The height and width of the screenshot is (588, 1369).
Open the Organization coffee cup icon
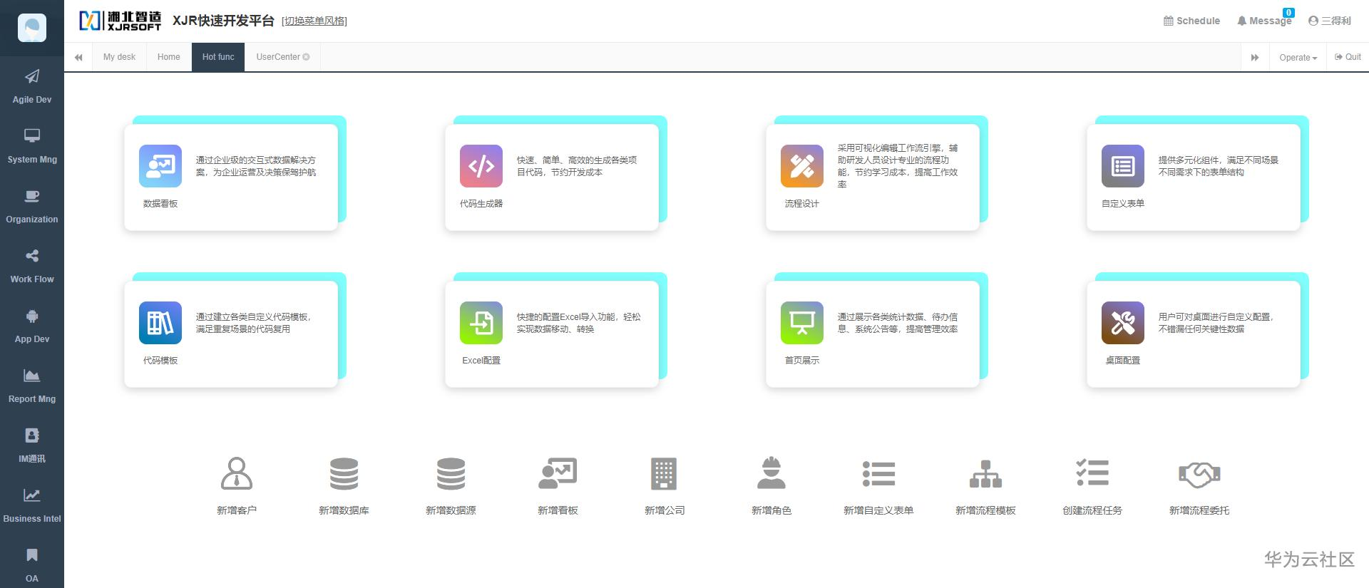pyautogui.click(x=32, y=196)
